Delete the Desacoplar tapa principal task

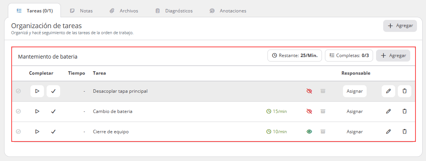(x=405, y=91)
